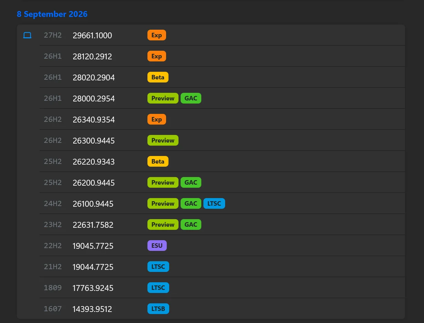This screenshot has height=323, width=424.
Task: Click build number 17763.9245
Action: (x=93, y=288)
